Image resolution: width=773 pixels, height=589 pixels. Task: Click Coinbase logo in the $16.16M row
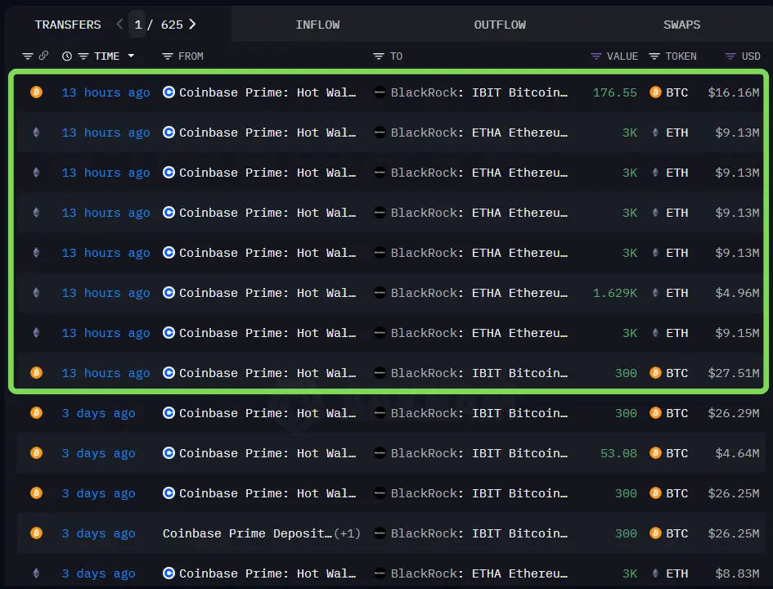coord(169,92)
